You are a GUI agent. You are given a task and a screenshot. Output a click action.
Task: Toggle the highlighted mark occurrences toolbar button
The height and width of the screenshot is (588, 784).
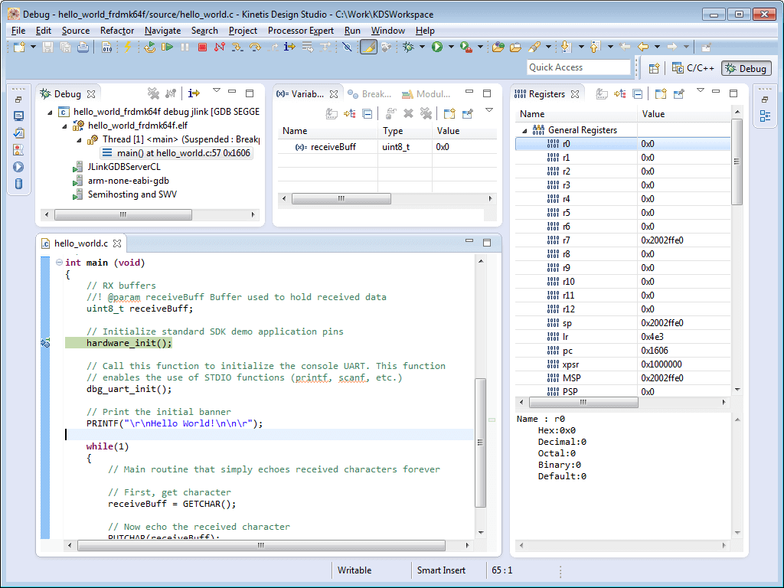[368, 47]
